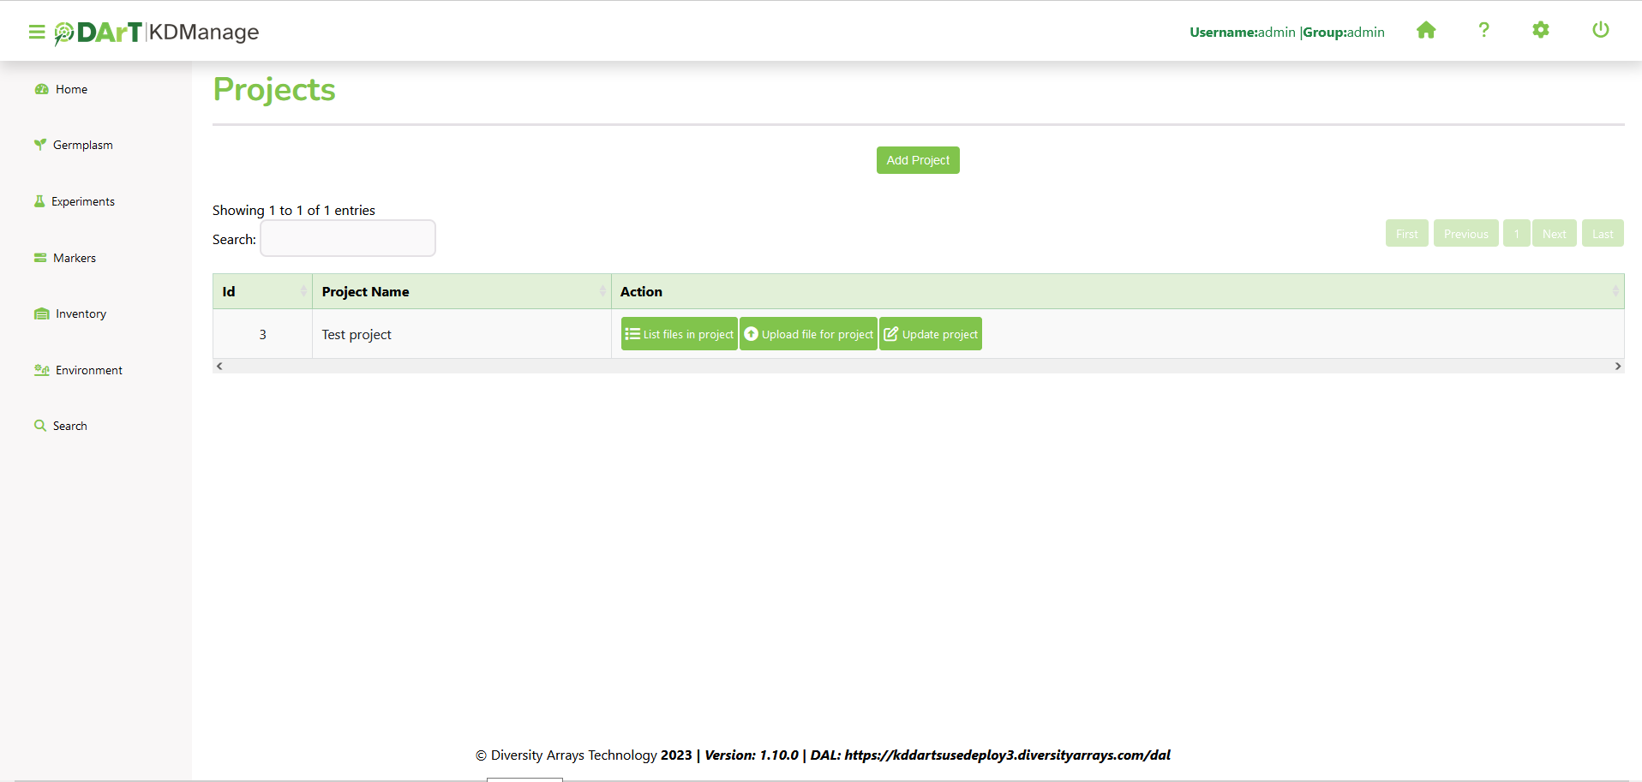The width and height of the screenshot is (1642, 782).
Task: Click the Add Project button
Action: [918, 160]
